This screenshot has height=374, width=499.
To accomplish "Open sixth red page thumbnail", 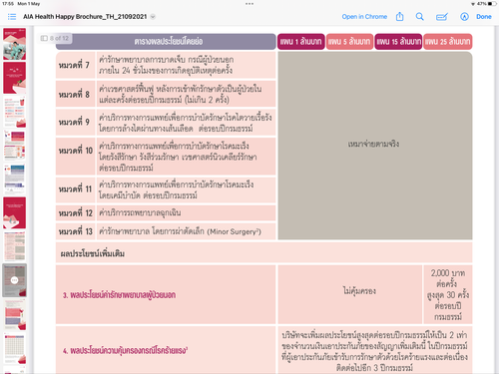I will coord(14,212).
